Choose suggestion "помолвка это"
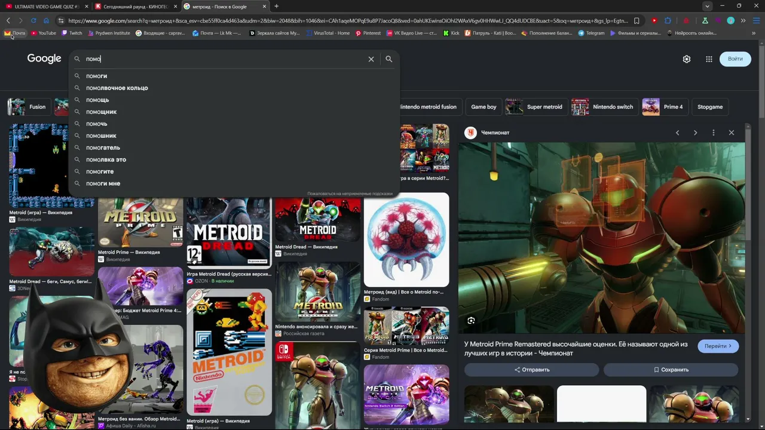The image size is (765, 430). (234, 159)
